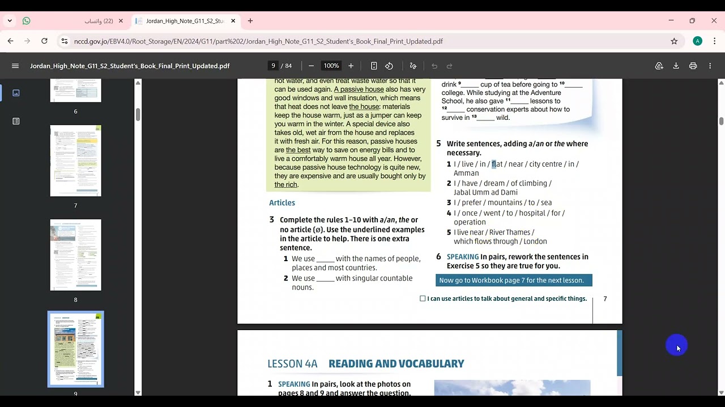Close the Jordan_High_Note PDF tab
725x407 pixels.
233,21
